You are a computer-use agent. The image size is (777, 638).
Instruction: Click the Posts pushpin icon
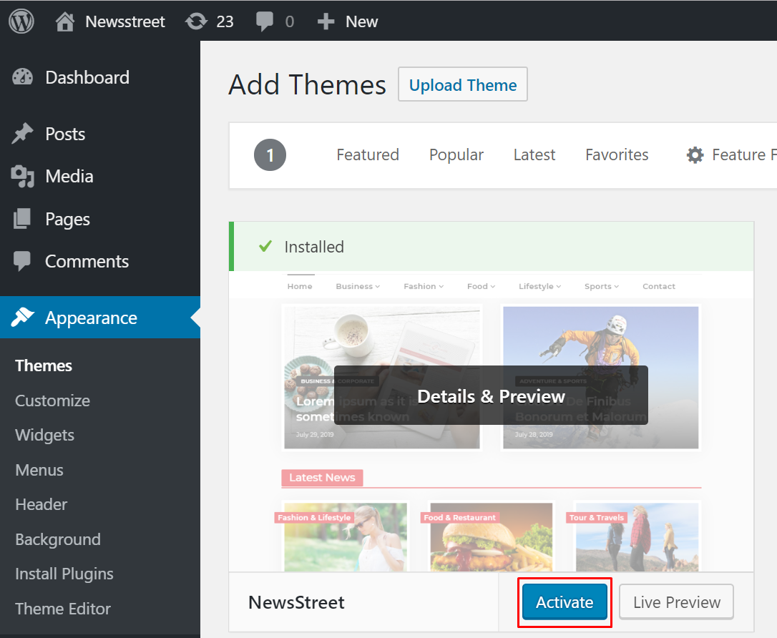[23, 134]
